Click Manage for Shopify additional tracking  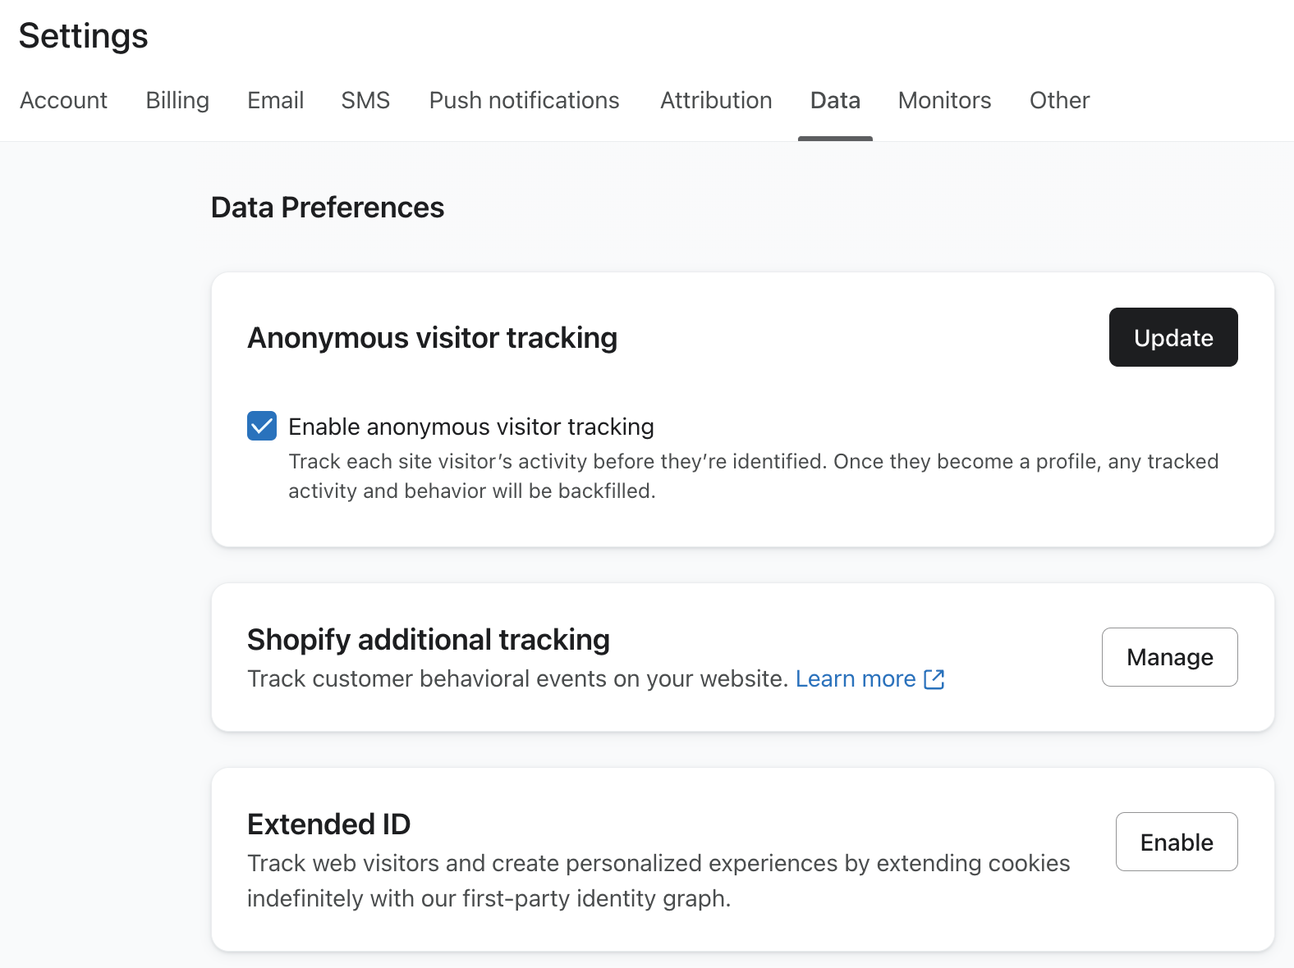coord(1169,657)
